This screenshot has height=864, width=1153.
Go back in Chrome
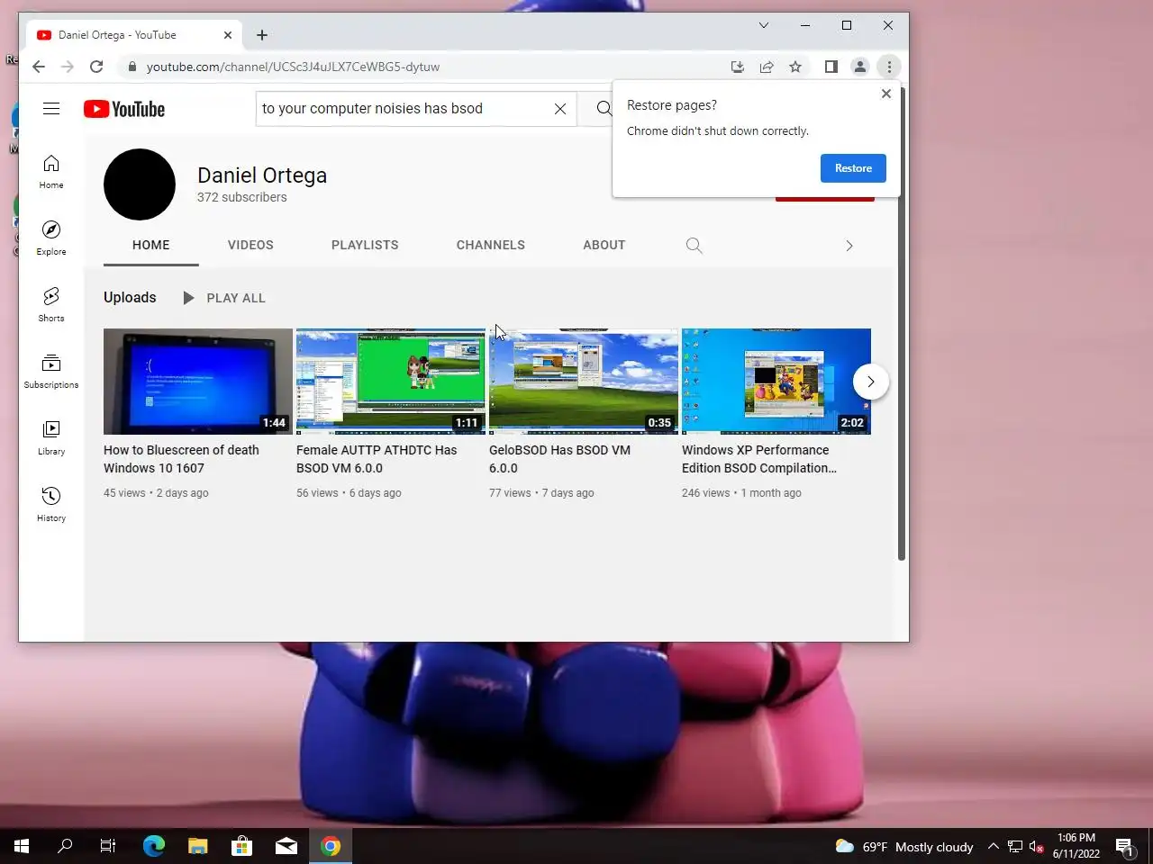[x=39, y=67]
